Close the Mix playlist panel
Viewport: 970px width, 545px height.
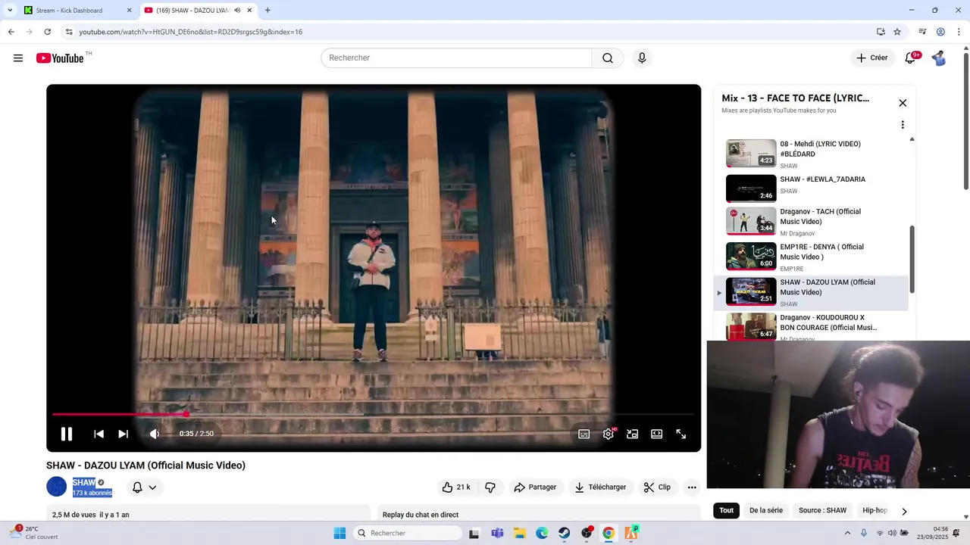pos(903,103)
